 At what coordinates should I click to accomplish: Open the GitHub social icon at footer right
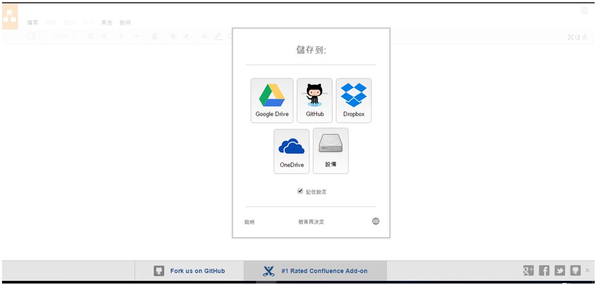575,270
